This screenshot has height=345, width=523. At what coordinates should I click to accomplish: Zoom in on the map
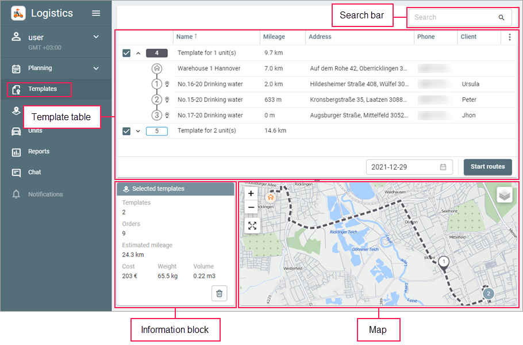click(251, 194)
